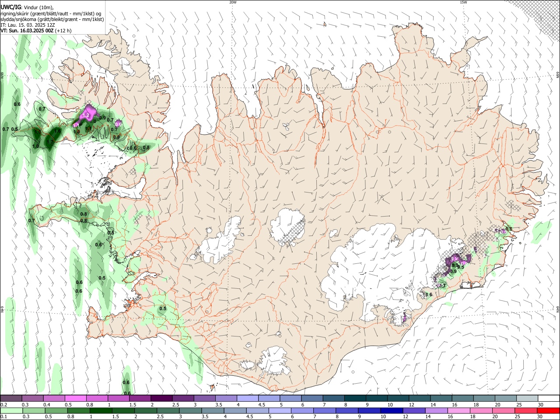Click the bright red swatch labeled 30 in the rain legend
This screenshot has width=560, height=420.
[x=548, y=410]
